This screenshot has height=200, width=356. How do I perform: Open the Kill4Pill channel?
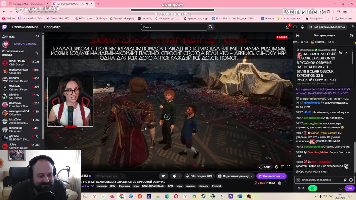tap(21, 96)
